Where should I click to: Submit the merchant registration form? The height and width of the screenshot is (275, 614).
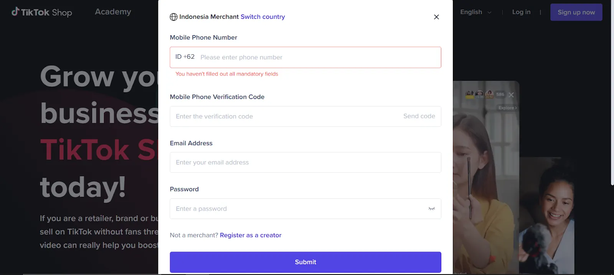click(x=305, y=262)
